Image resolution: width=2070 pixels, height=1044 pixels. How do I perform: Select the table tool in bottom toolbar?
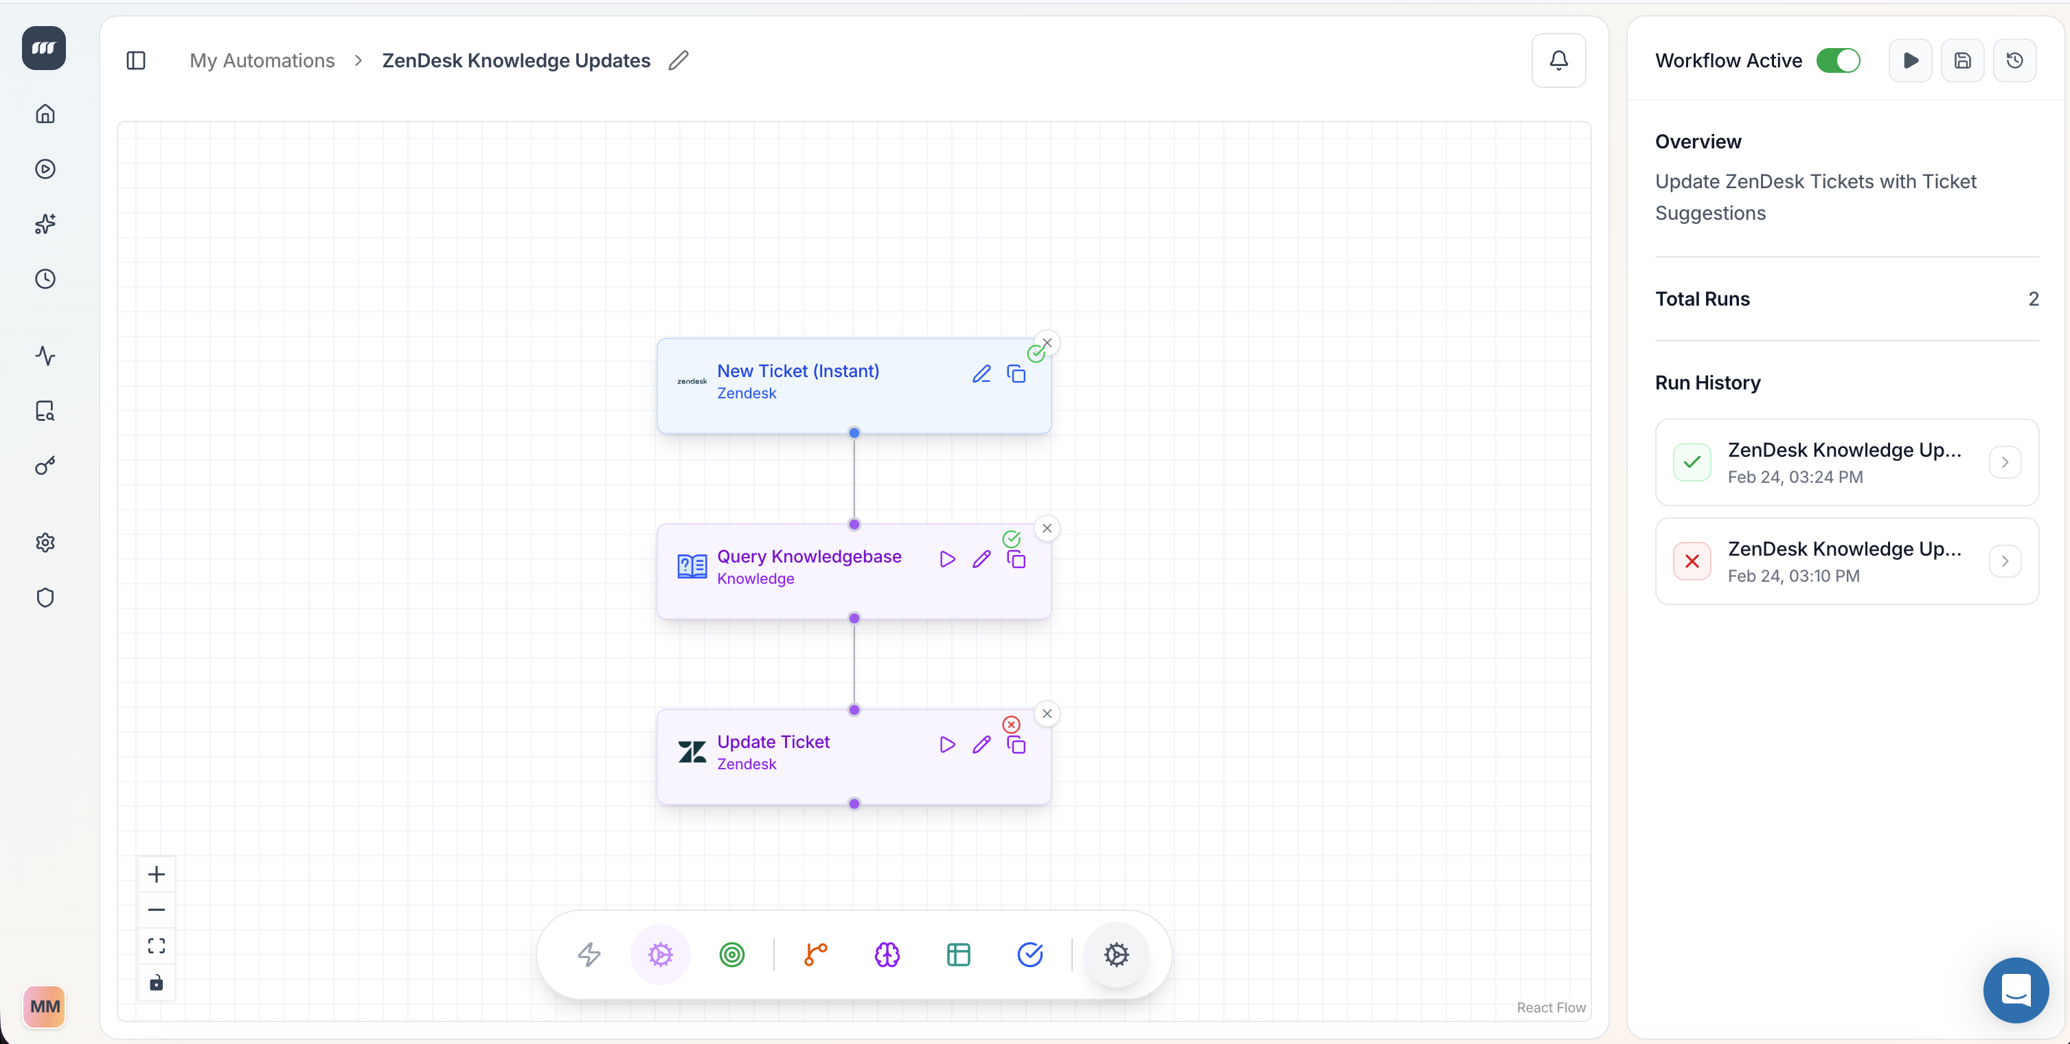(x=959, y=954)
